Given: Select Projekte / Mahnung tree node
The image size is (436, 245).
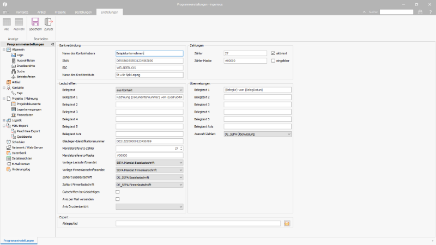Looking at the screenshot, I should [25, 99].
